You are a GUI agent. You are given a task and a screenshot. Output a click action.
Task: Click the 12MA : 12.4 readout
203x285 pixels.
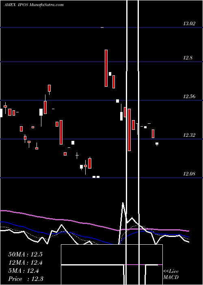(x=25, y=263)
